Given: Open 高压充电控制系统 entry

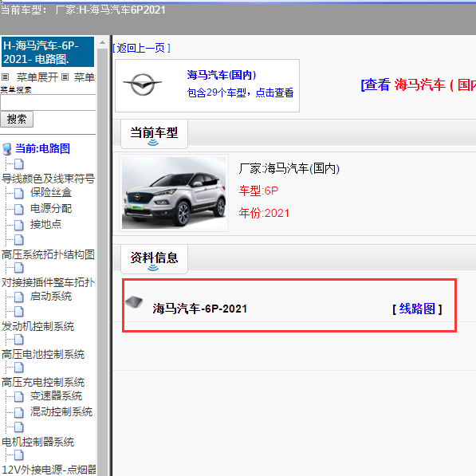Looking at the screenshot, I should 43,382.
